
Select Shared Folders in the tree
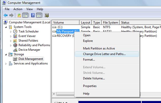pyautogui.click(x=28, y=41)
